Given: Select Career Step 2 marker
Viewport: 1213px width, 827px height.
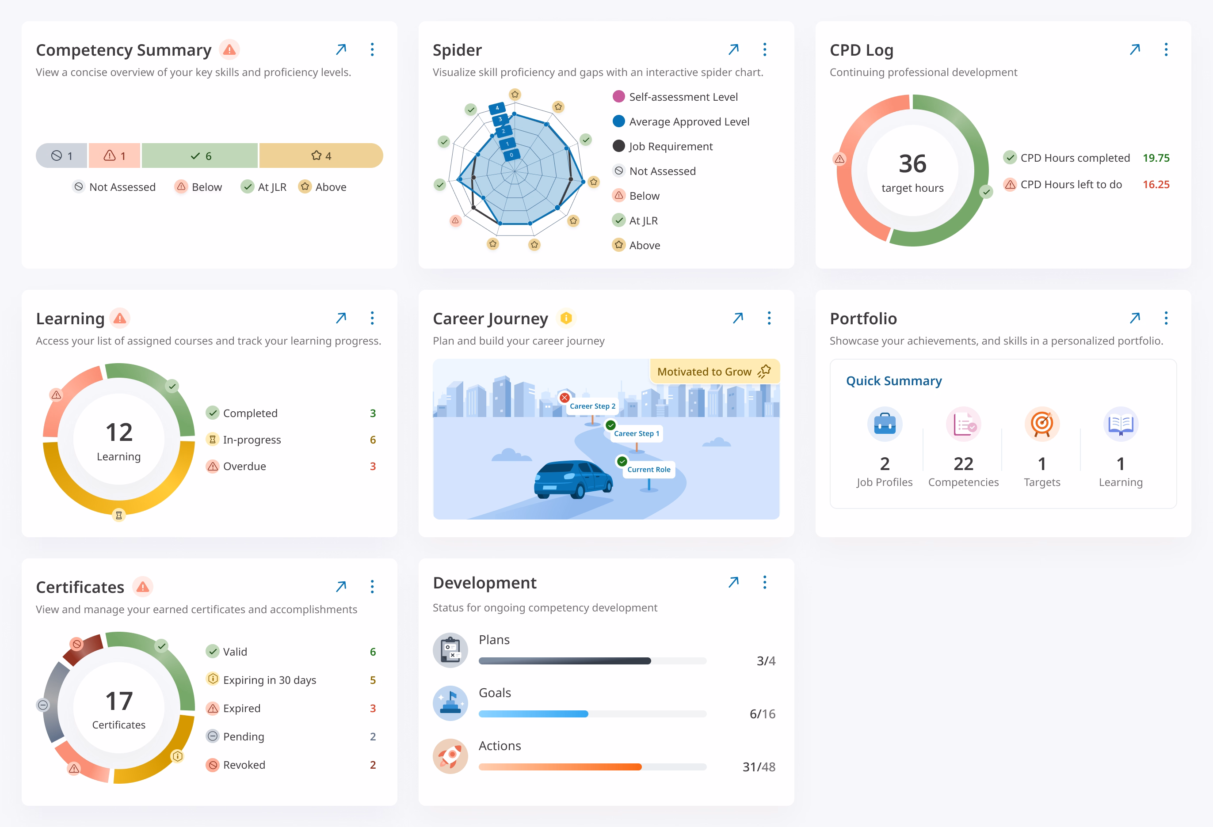Looking at the screenshot, I should point(592,406).
